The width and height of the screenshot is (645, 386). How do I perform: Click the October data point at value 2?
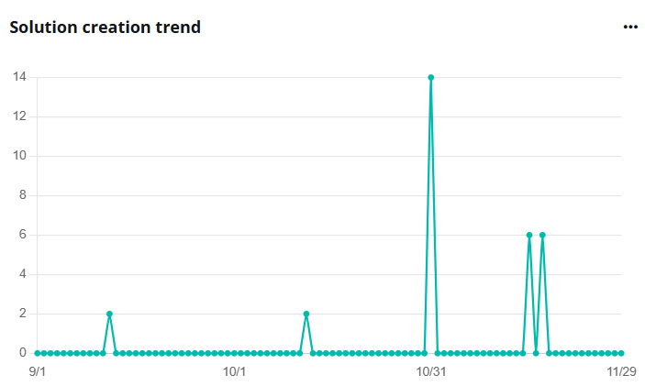(x=306, y=314)
